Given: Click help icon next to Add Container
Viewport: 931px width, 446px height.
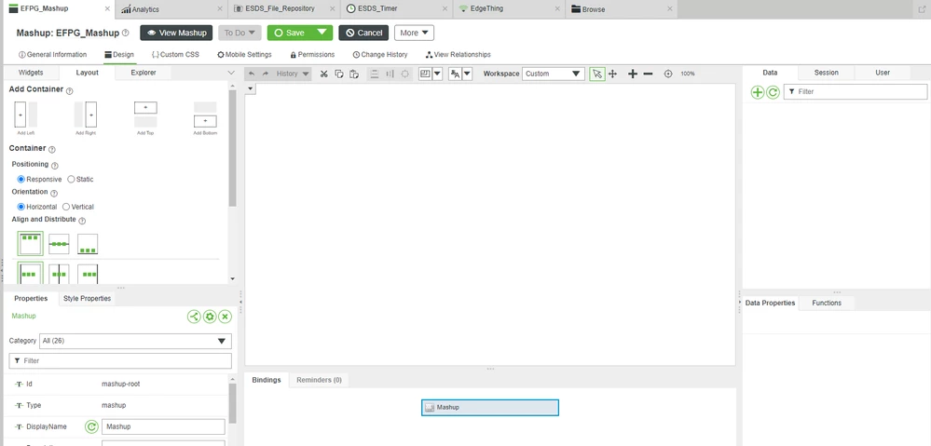Looking at the screenshot, I should point(70,90).
